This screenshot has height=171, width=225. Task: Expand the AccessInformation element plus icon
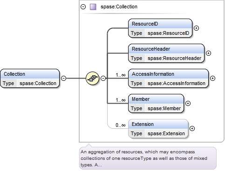(212, 78)
